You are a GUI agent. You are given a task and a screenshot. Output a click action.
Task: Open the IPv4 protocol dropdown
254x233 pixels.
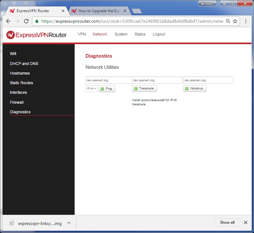pyautogui.click(x=91, y=89)
